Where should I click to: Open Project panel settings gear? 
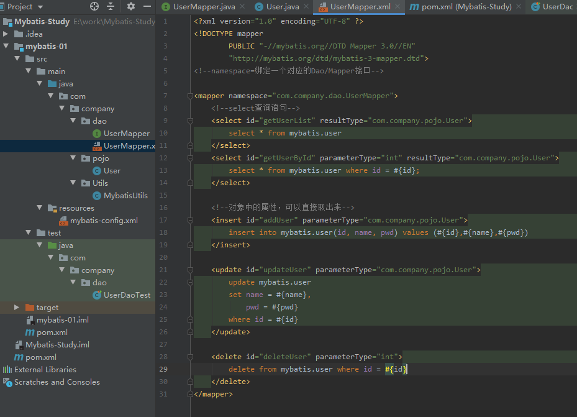click(130, 6)
